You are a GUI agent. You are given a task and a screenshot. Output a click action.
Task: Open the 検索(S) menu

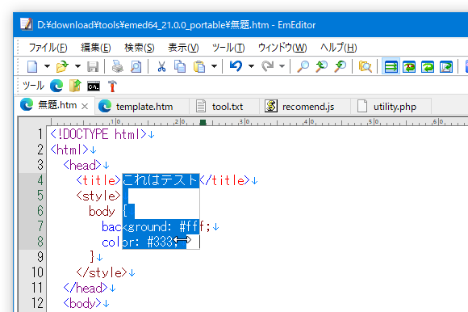coord(140,48)
